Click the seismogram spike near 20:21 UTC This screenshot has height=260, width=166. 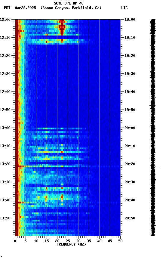tap(157, 167)
